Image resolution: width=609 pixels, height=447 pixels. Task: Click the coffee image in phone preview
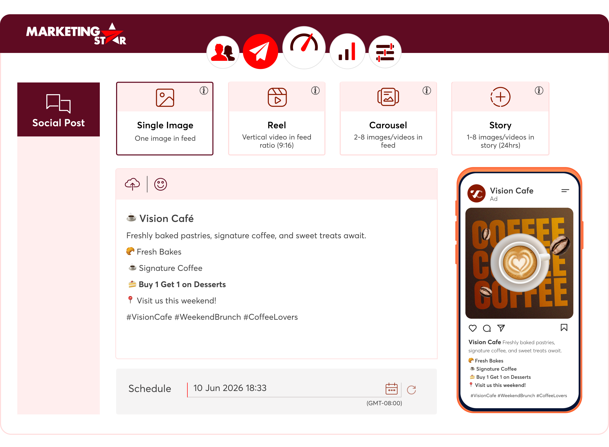(x=519, y=263)
